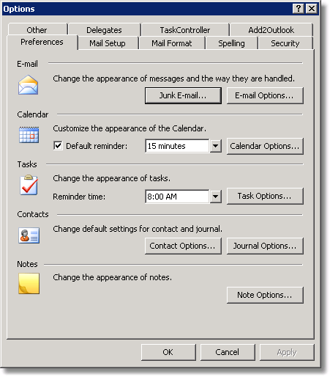The height and width of the screenshot is (377, 330).
Task: Click the question mark help icon
Action: 298,9
